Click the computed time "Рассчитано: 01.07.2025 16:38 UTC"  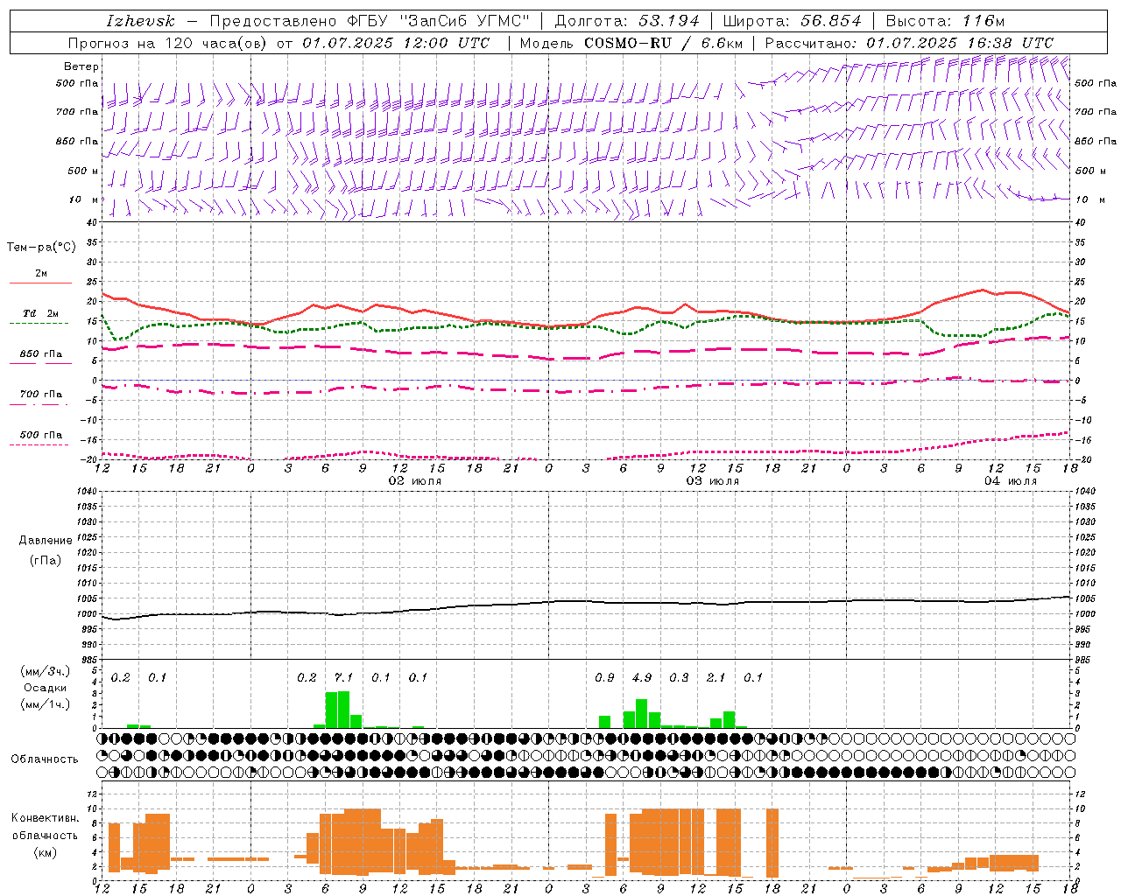[x=909, y=43]
